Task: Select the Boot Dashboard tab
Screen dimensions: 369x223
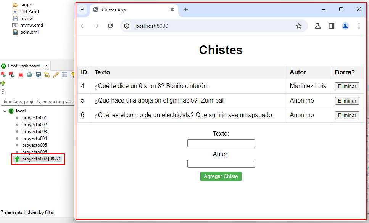Action: 24,66
